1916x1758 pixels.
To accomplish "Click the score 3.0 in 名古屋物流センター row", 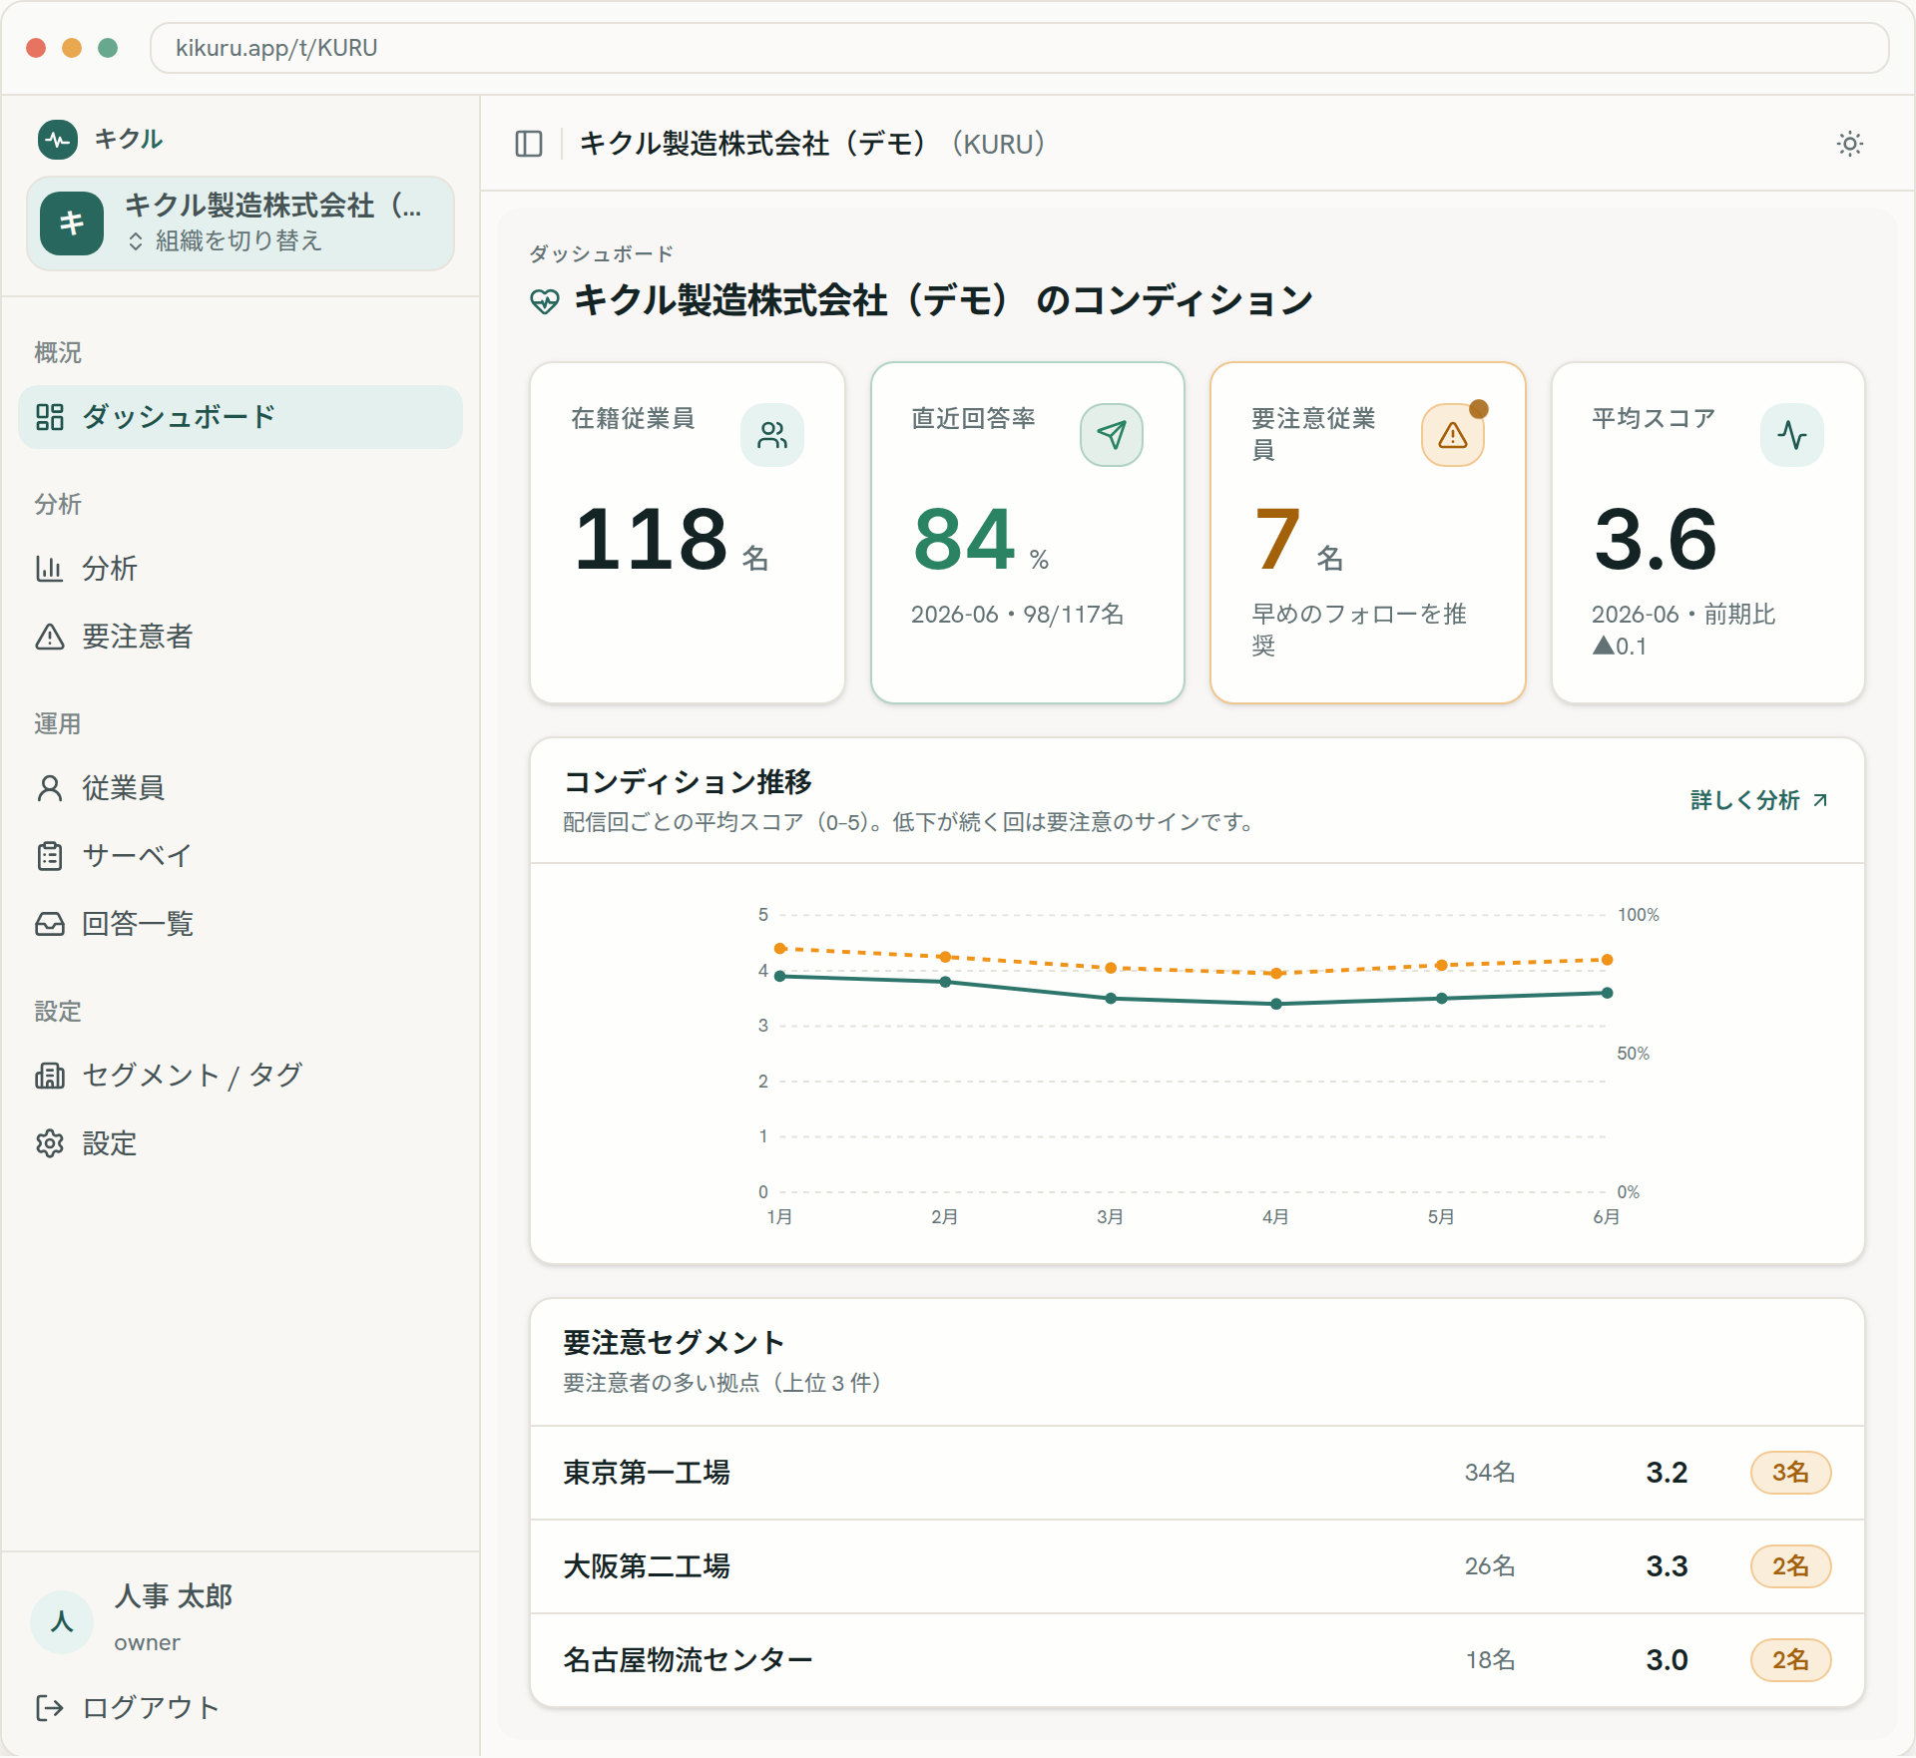I will tap(1667, 1660).
